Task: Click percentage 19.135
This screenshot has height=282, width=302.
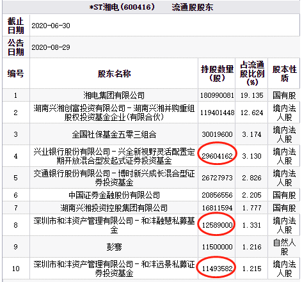Action: tap(252, 95)
